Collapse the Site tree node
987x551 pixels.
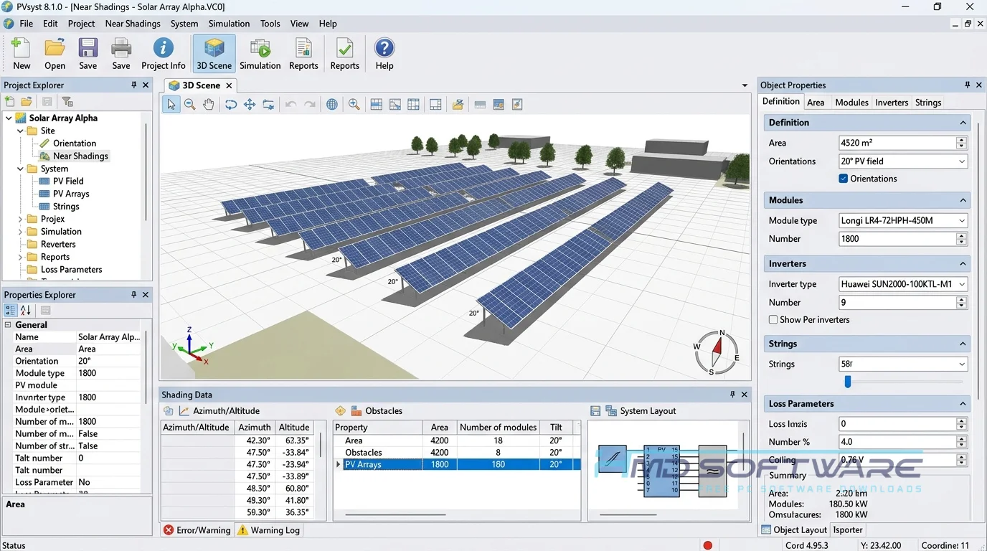[x=20, y=131]
